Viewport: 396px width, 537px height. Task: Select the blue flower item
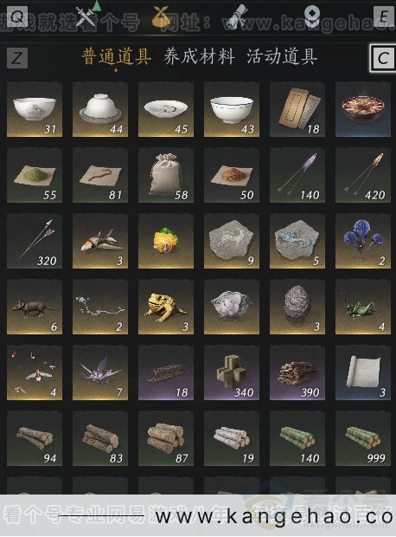tap(363, 241)
